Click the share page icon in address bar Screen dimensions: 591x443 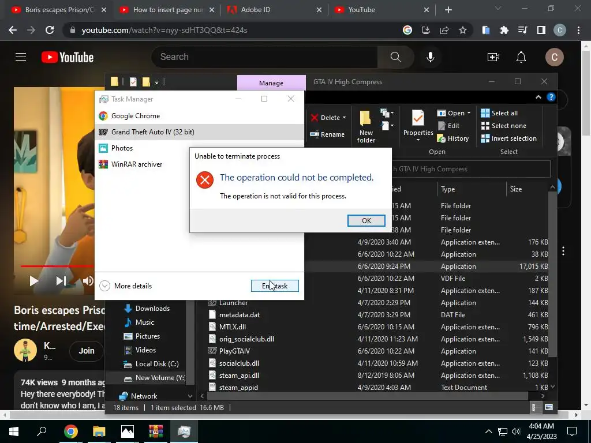click(444, 30)
